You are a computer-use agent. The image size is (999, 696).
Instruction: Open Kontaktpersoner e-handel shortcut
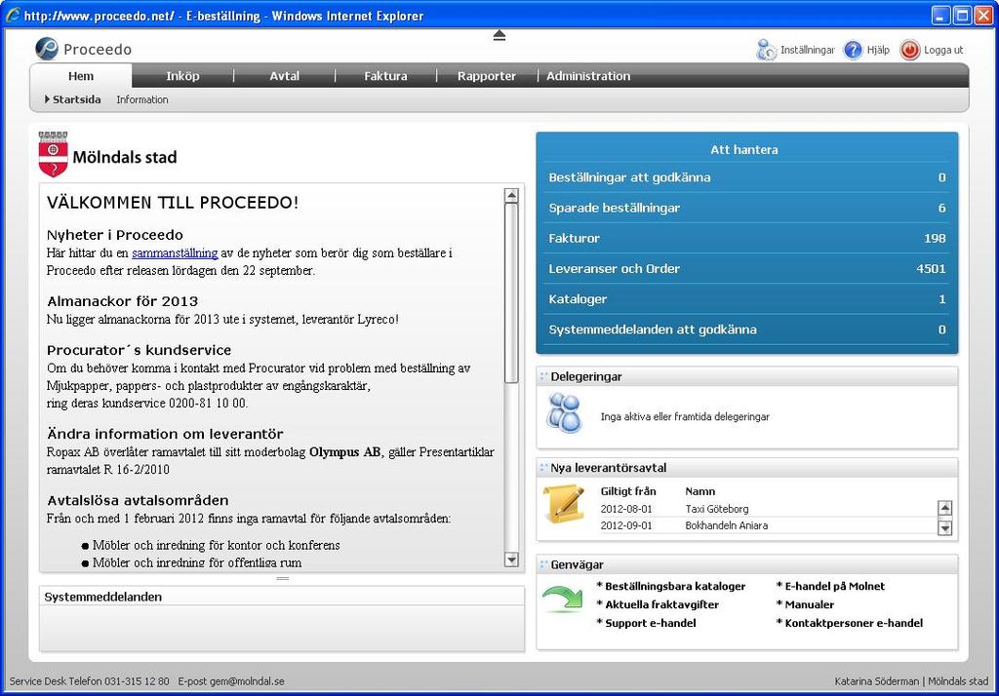coord(854,623)
